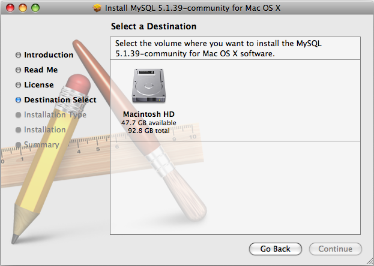Click the Select a Destination heading

154,26
